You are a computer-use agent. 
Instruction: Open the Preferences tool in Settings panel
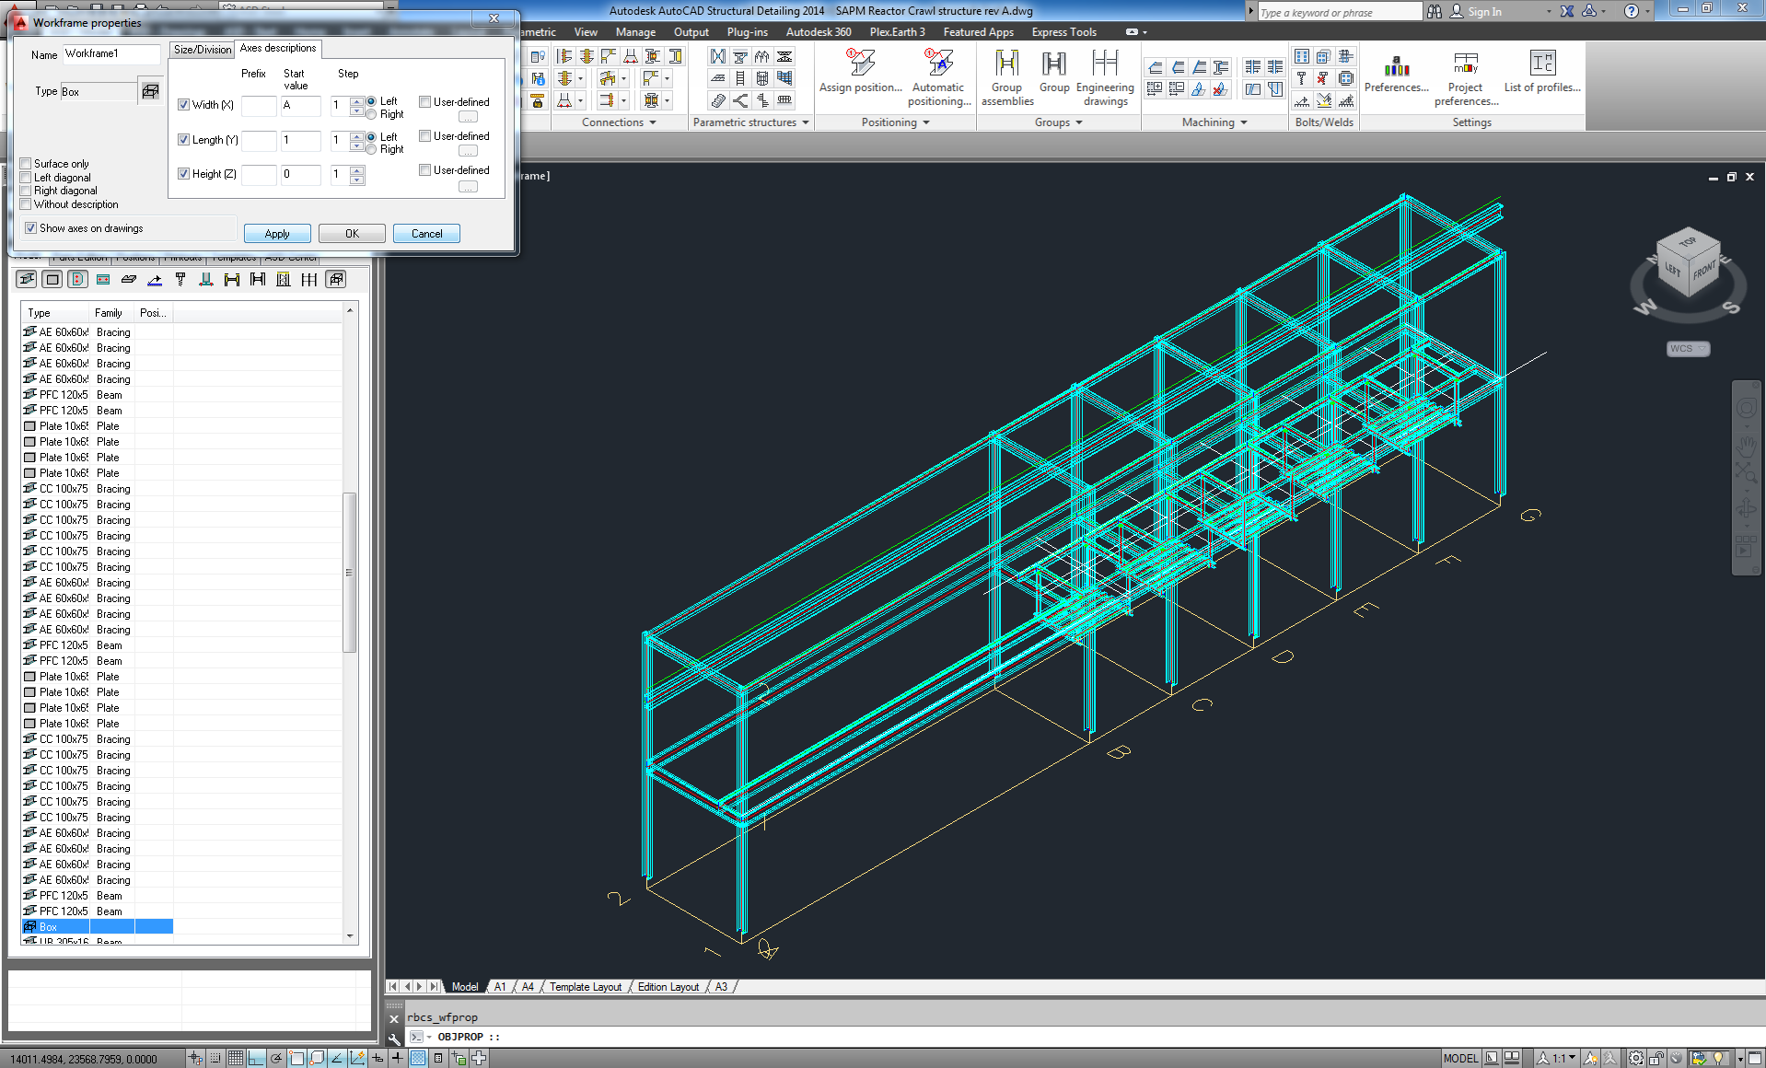pos(1396,74)
